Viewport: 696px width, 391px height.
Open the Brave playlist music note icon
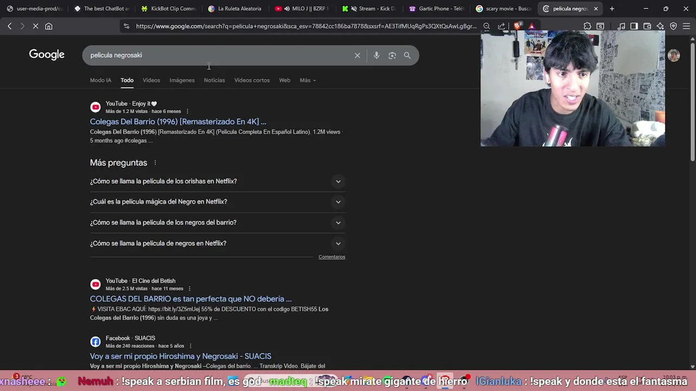(x=621, y=26)
